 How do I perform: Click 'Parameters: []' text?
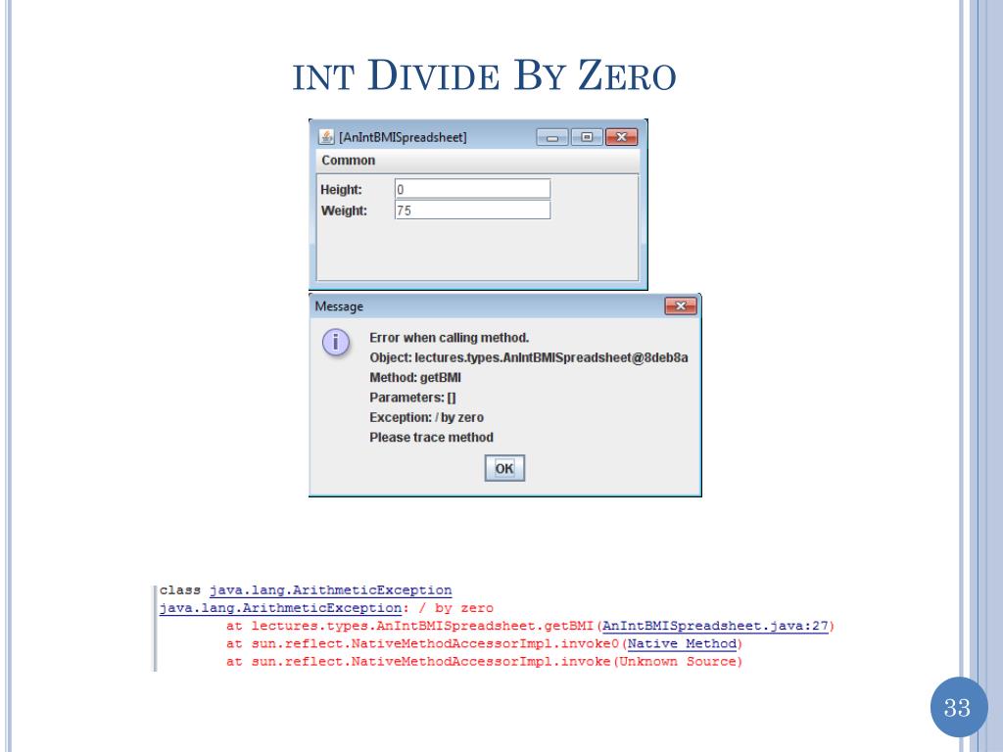(412, 398)
